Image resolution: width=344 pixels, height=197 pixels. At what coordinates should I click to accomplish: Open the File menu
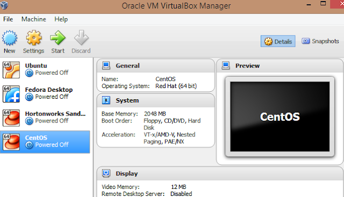click(x=8, y=19)
